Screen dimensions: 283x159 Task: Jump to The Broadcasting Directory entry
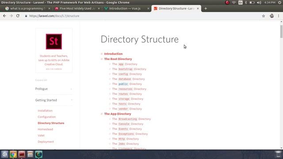pyautogui.click(x=131, y=119)
